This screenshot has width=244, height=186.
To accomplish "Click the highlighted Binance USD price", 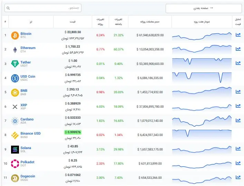I will click(73, 132).
